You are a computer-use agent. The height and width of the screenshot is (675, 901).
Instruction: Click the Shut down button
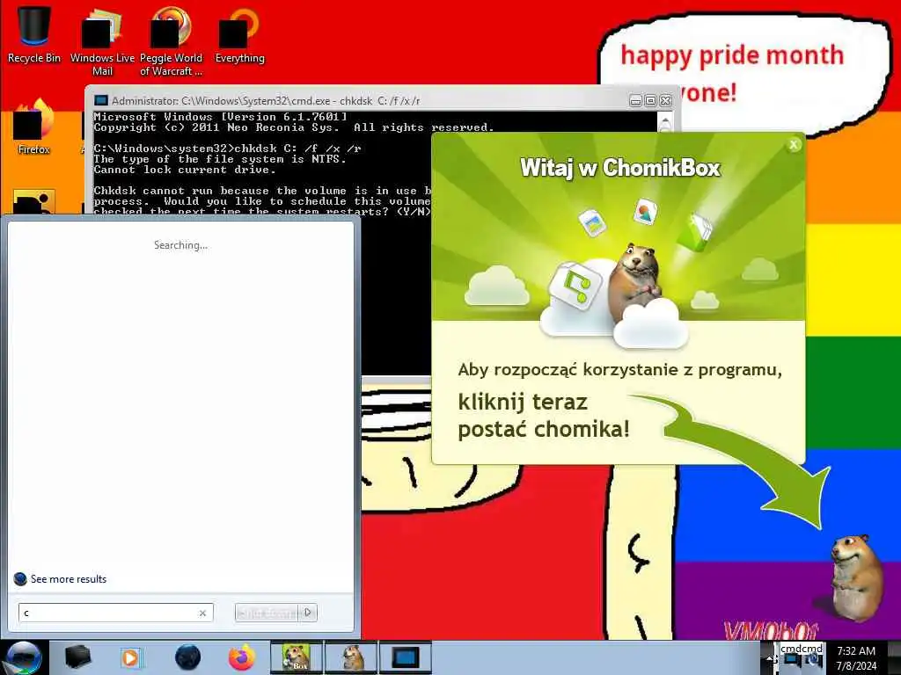click(x=267, y=613)
